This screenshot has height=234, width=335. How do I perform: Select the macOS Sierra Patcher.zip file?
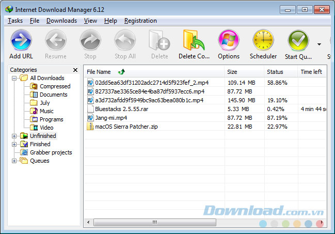point(126,127)
